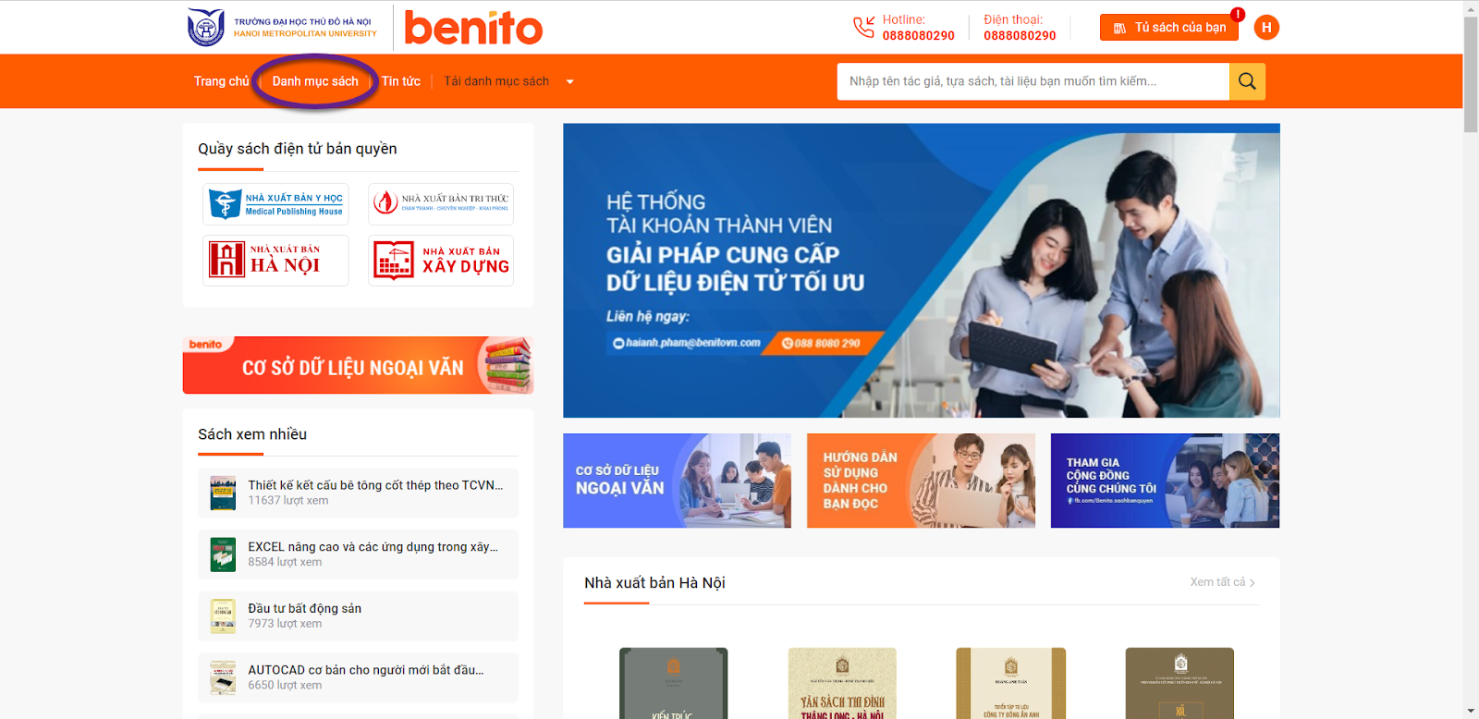Select the Nhà xuất bản Hà Nội logo
Screen dimensions: 1479x719
275,261
